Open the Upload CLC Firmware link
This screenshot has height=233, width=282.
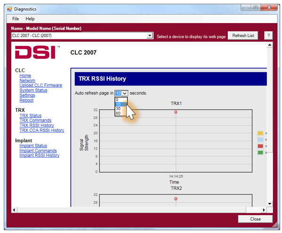41,85
